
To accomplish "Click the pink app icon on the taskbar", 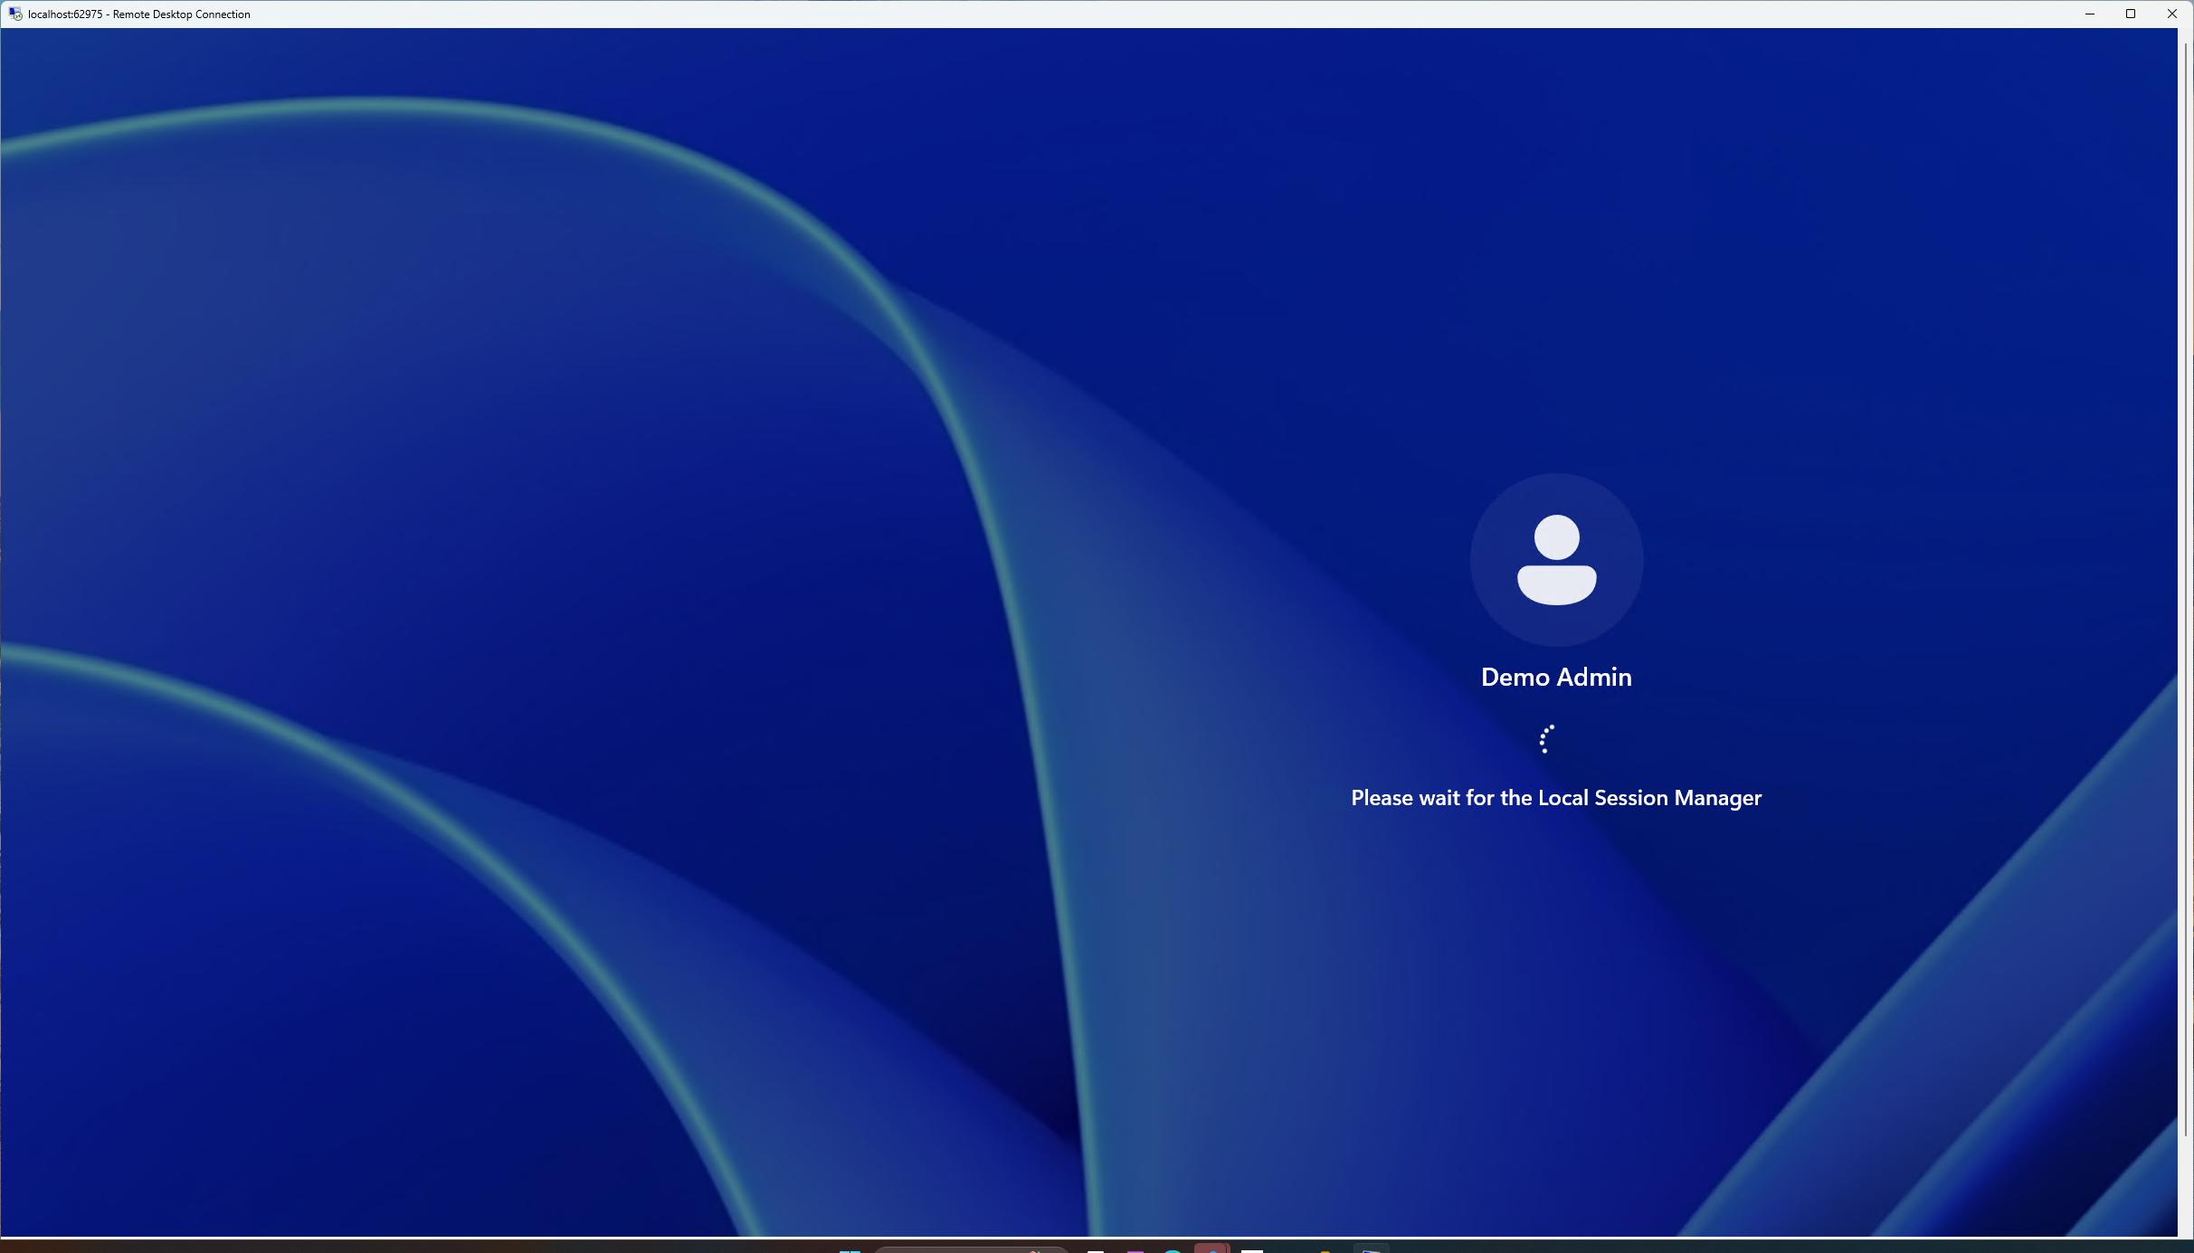I will point(1134,1248).
